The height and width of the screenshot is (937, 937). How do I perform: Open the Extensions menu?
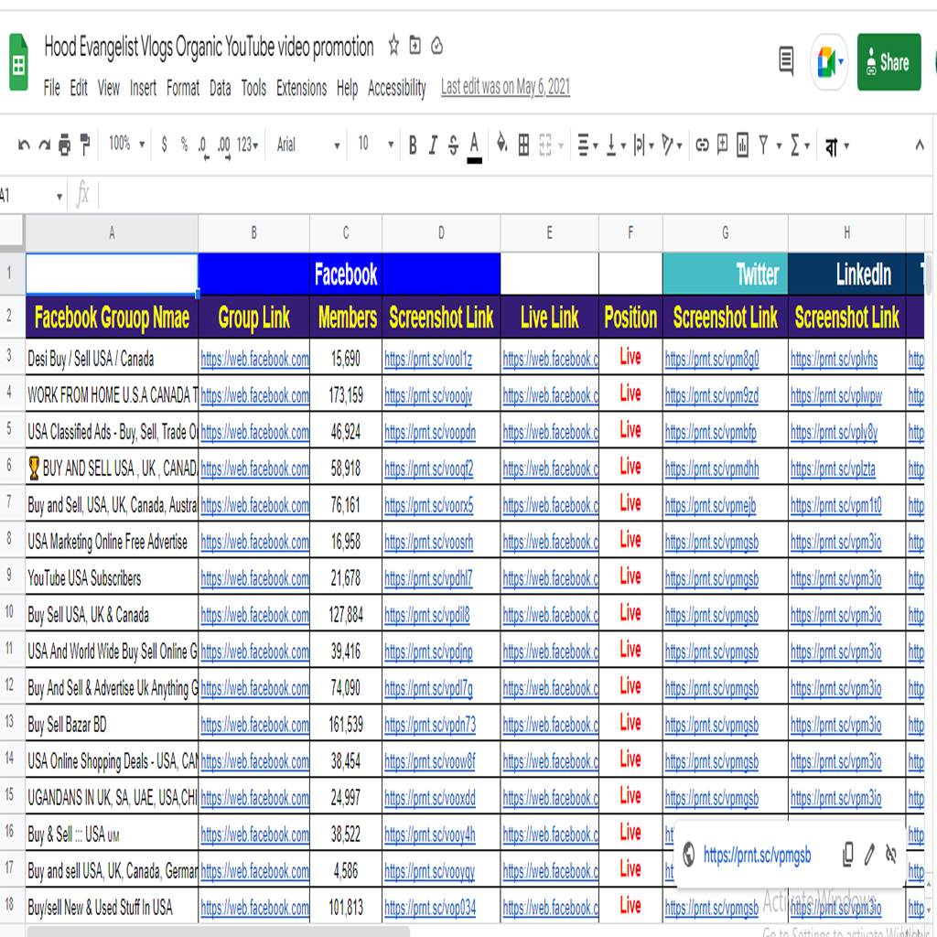coord(302,89)
